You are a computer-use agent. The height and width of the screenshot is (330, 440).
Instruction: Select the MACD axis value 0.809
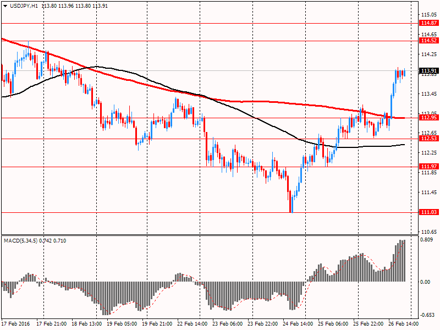point(427,240)
